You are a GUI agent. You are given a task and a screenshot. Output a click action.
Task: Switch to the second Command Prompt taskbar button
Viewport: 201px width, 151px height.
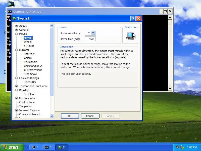pyautogui.click(x=48, y=147)
